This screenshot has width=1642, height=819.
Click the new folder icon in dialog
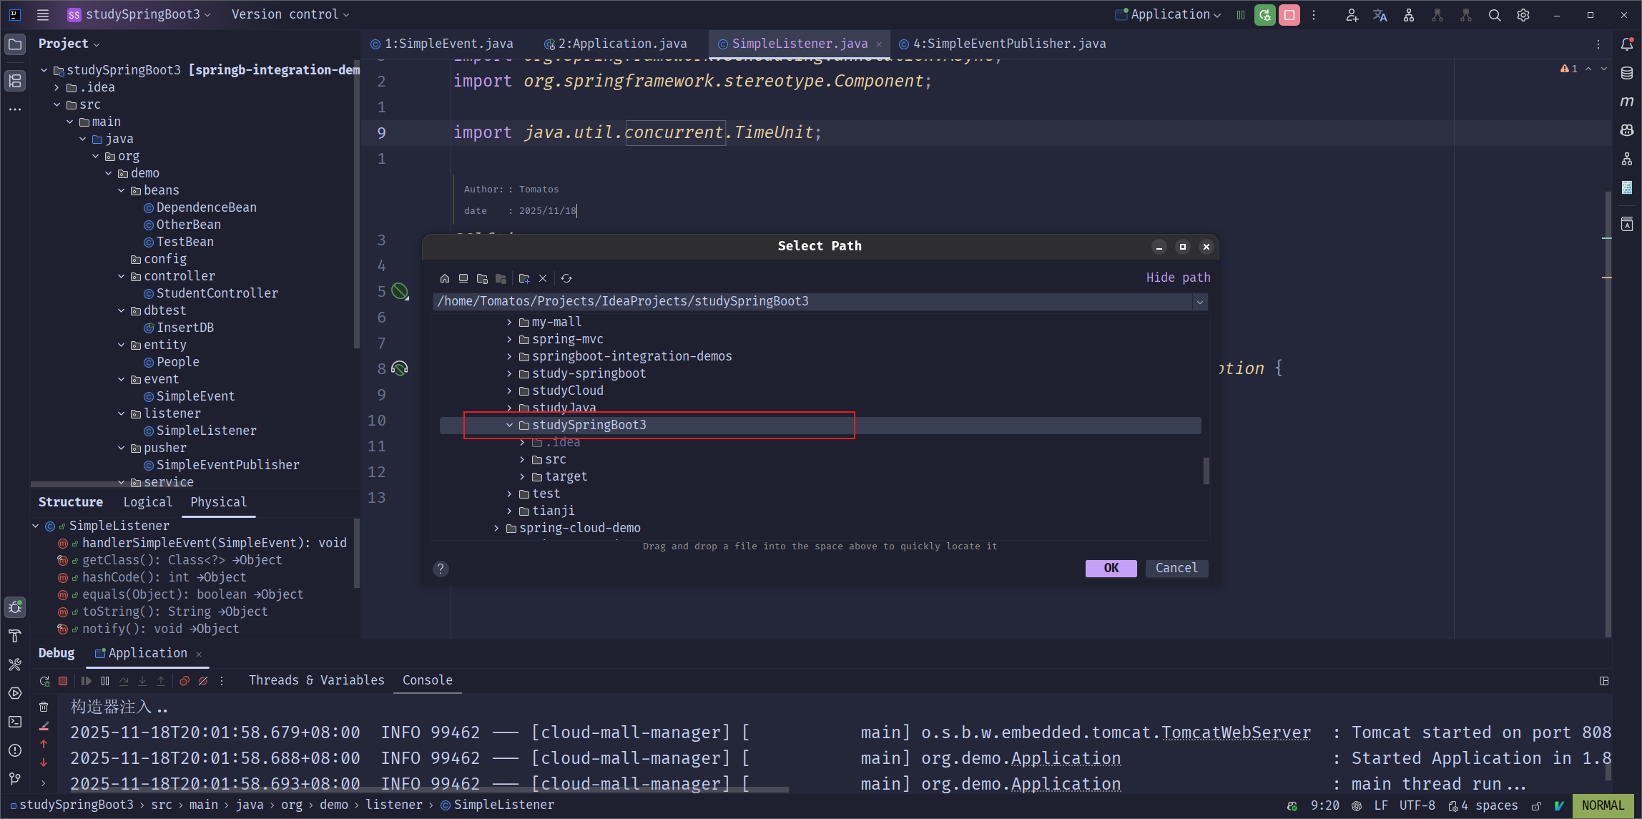(x=524, y=278)
